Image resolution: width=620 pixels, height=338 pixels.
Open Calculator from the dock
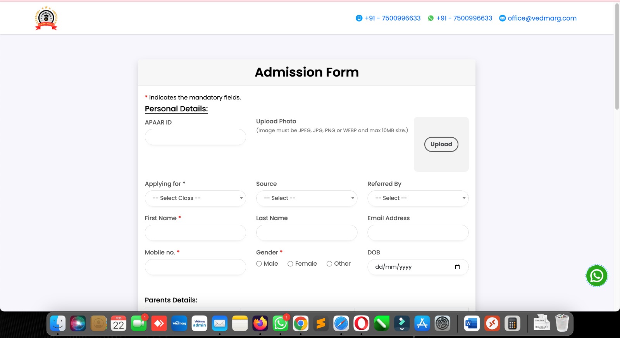point(512,323)
